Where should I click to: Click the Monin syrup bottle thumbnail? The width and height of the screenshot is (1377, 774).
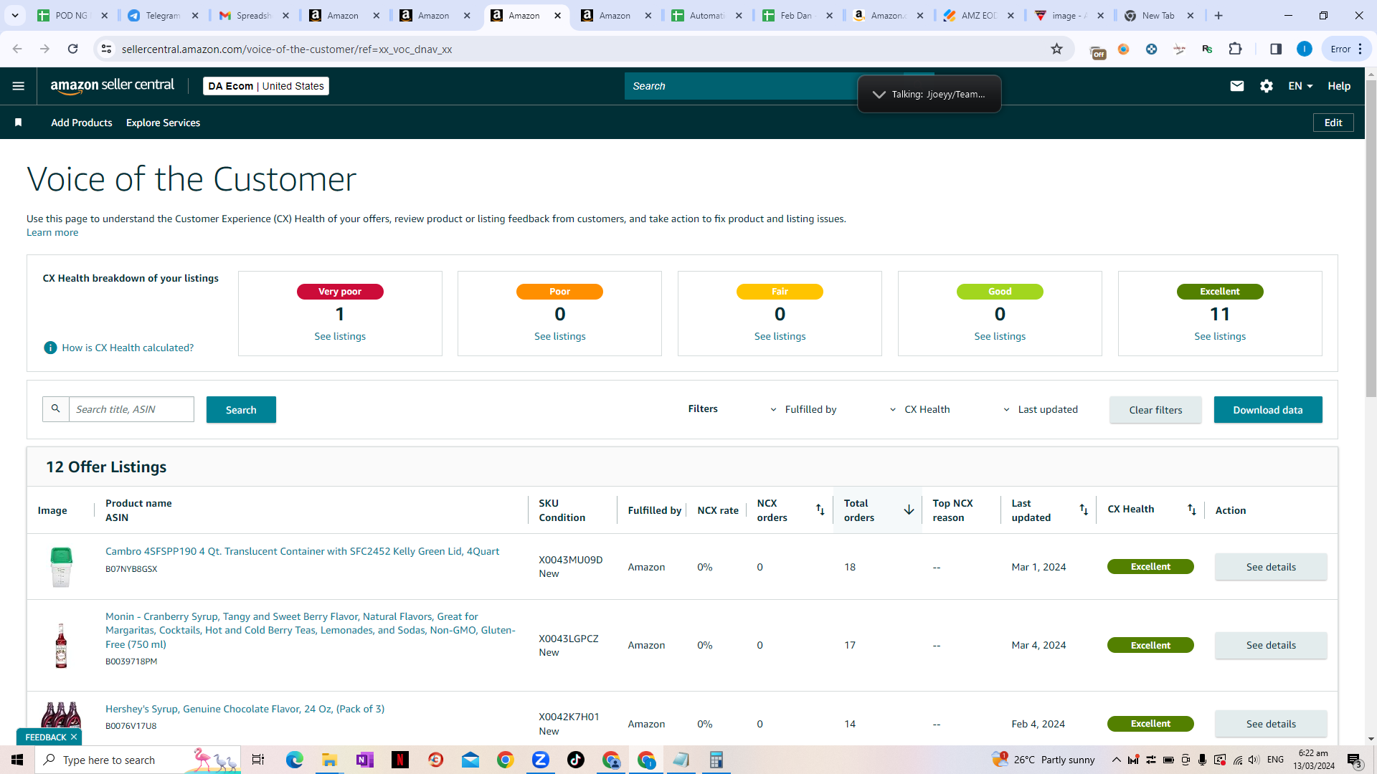61,645
